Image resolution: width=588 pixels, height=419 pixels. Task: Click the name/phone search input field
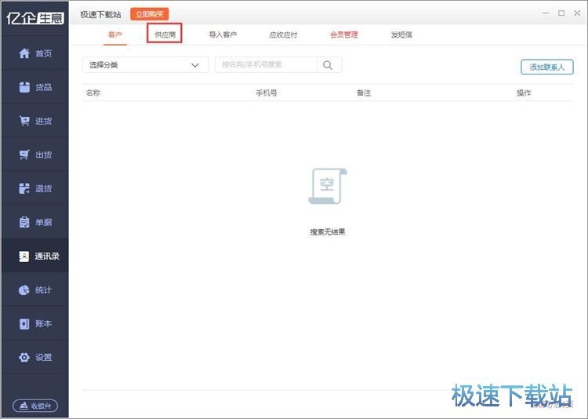266,66
